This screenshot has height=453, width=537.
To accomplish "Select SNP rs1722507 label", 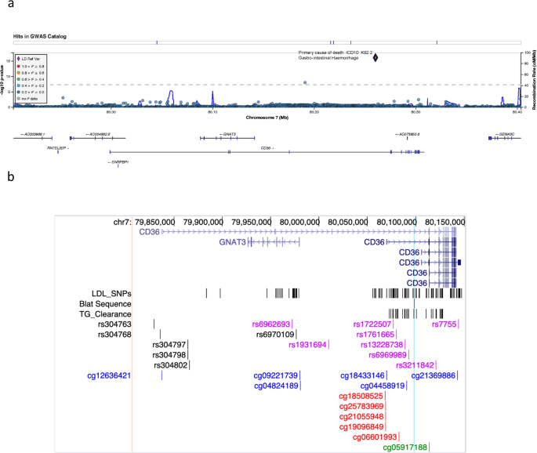I will 372,324.
